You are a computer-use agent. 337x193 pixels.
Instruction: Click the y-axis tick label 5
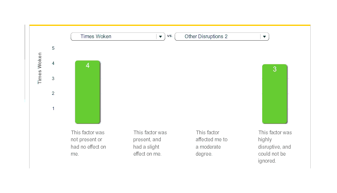[x=53, y=48]
